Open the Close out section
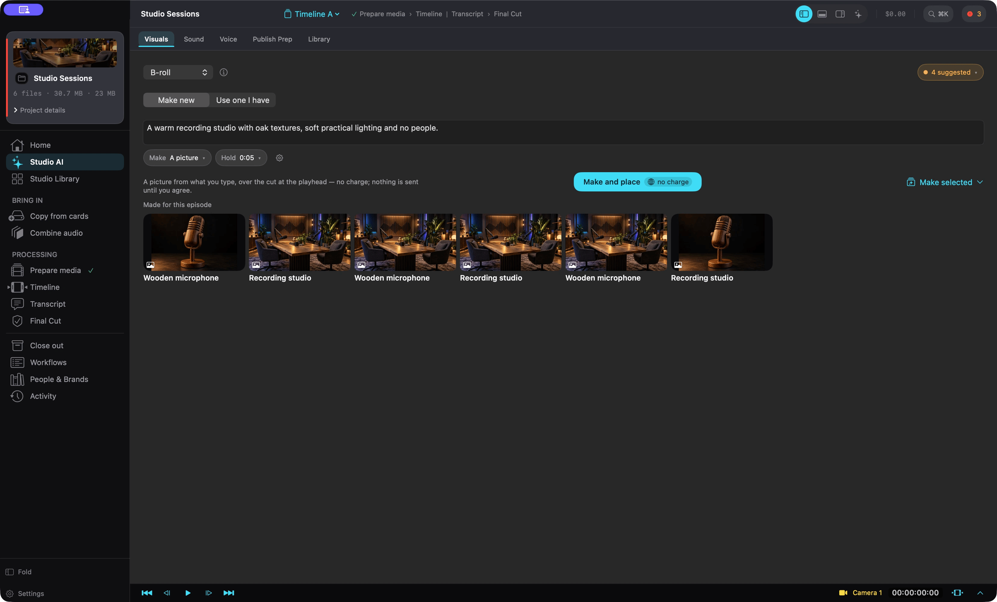Viewport: 997px width, 602px height. pos(65,346)
